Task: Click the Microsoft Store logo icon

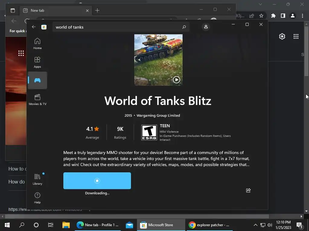Action: tap(44, 27)
